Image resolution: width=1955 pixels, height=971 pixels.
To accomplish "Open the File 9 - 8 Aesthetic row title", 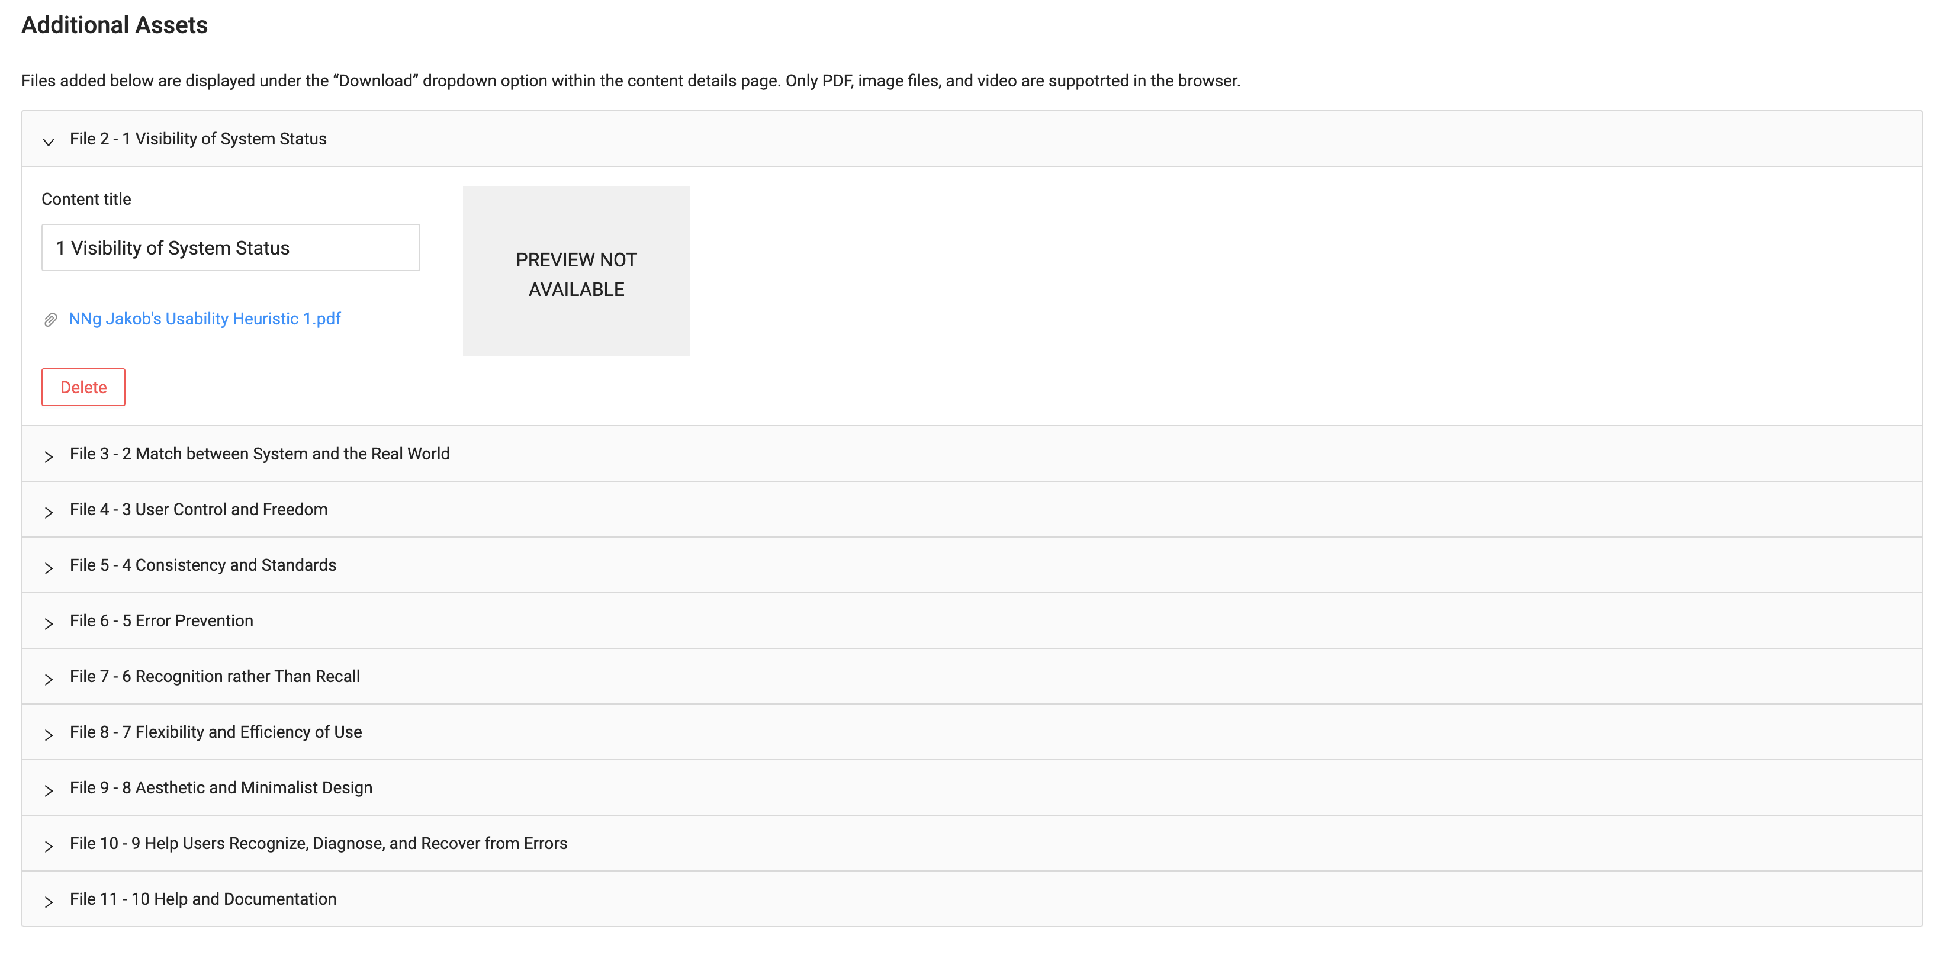I will [x=221, y=787].
